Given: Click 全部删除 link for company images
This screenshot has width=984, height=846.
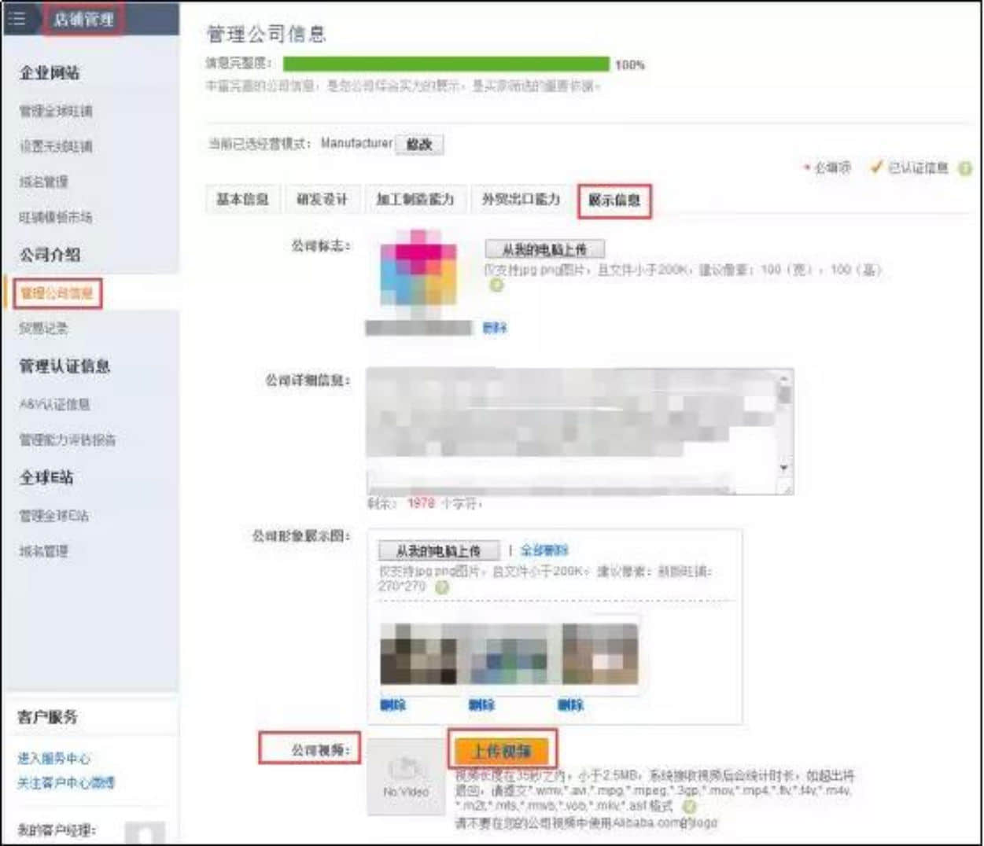Looking at the screenshot, I should tap(544, 550).
